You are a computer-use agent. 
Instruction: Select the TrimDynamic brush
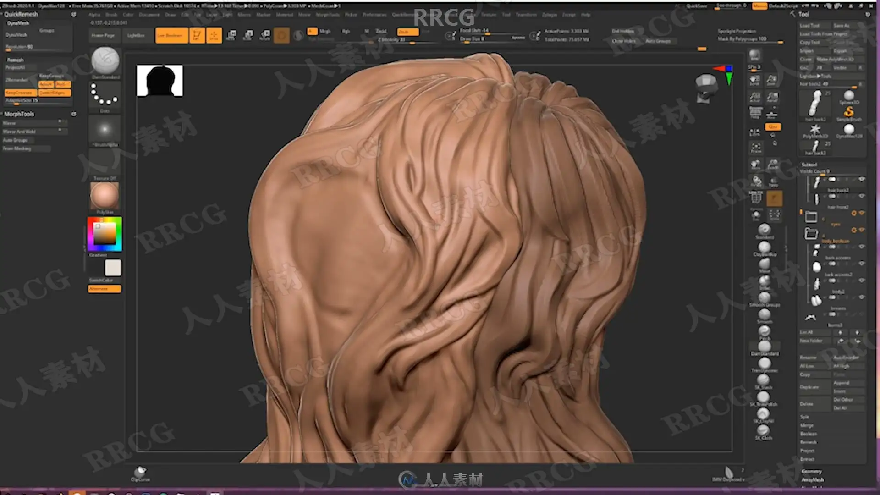pyautogui.click(x=764, y=365)
